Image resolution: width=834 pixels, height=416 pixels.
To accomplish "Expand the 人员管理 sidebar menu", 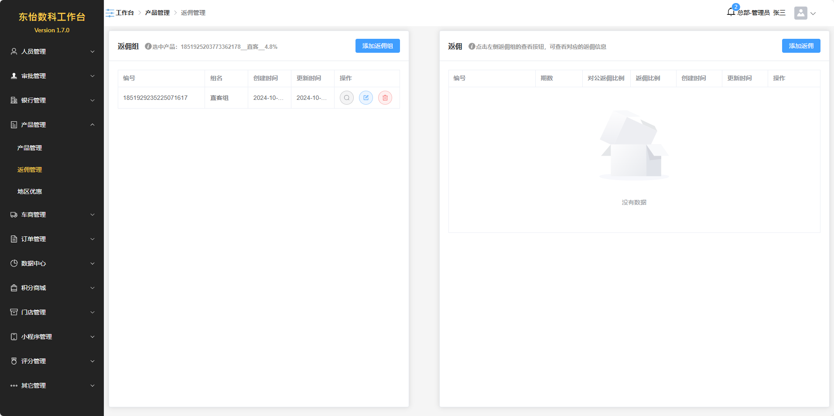I will [52, 51].
